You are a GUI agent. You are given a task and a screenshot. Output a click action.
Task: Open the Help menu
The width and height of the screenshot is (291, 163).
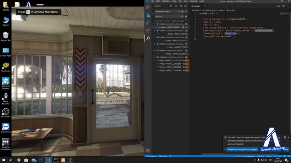tap(201, 1)
